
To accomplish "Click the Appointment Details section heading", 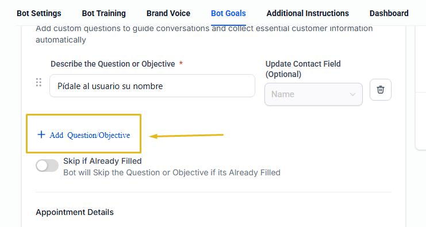I will coord(75,212).
